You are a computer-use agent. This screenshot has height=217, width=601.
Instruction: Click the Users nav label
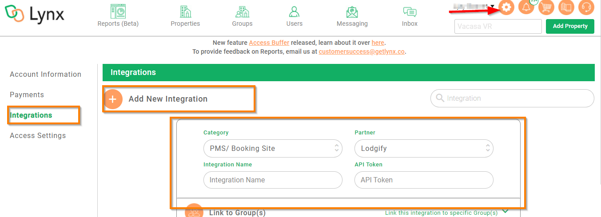point(294,24)
